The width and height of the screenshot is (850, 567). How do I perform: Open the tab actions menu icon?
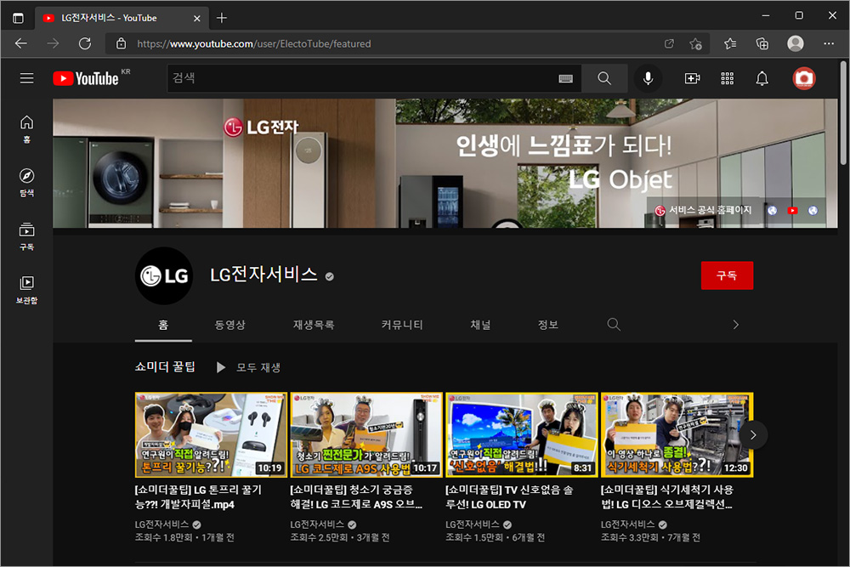(x=18, y=18)
